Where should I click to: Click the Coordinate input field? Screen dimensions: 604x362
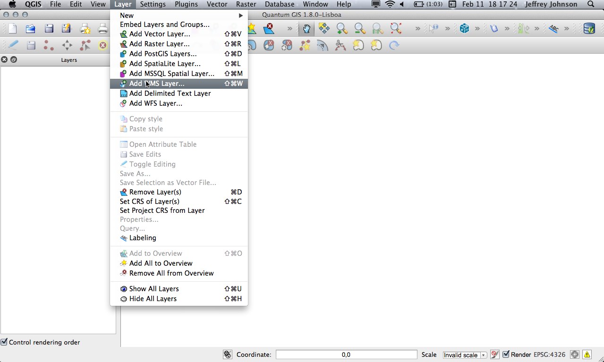(x=346, y=354)
